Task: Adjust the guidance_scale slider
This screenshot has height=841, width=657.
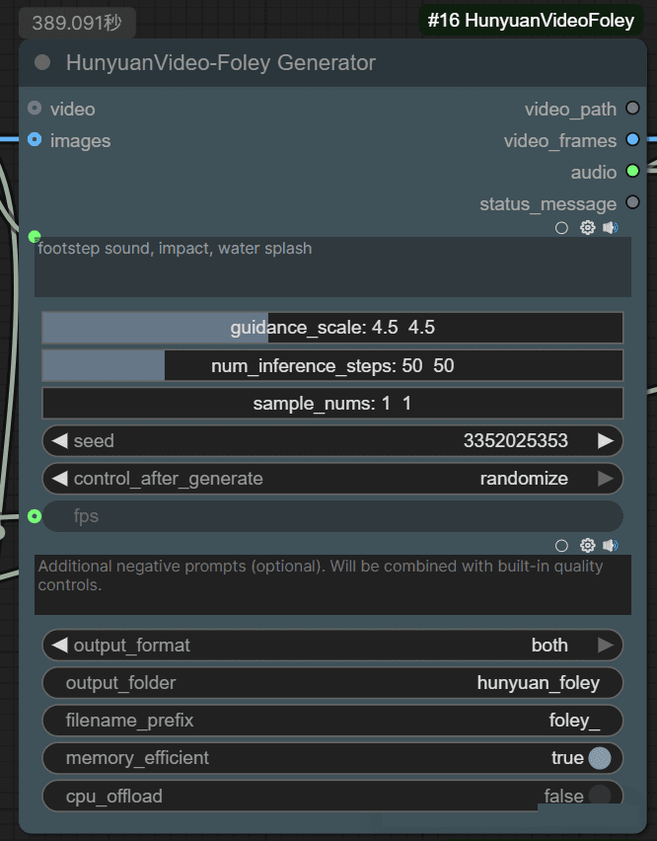Action: 332,328
